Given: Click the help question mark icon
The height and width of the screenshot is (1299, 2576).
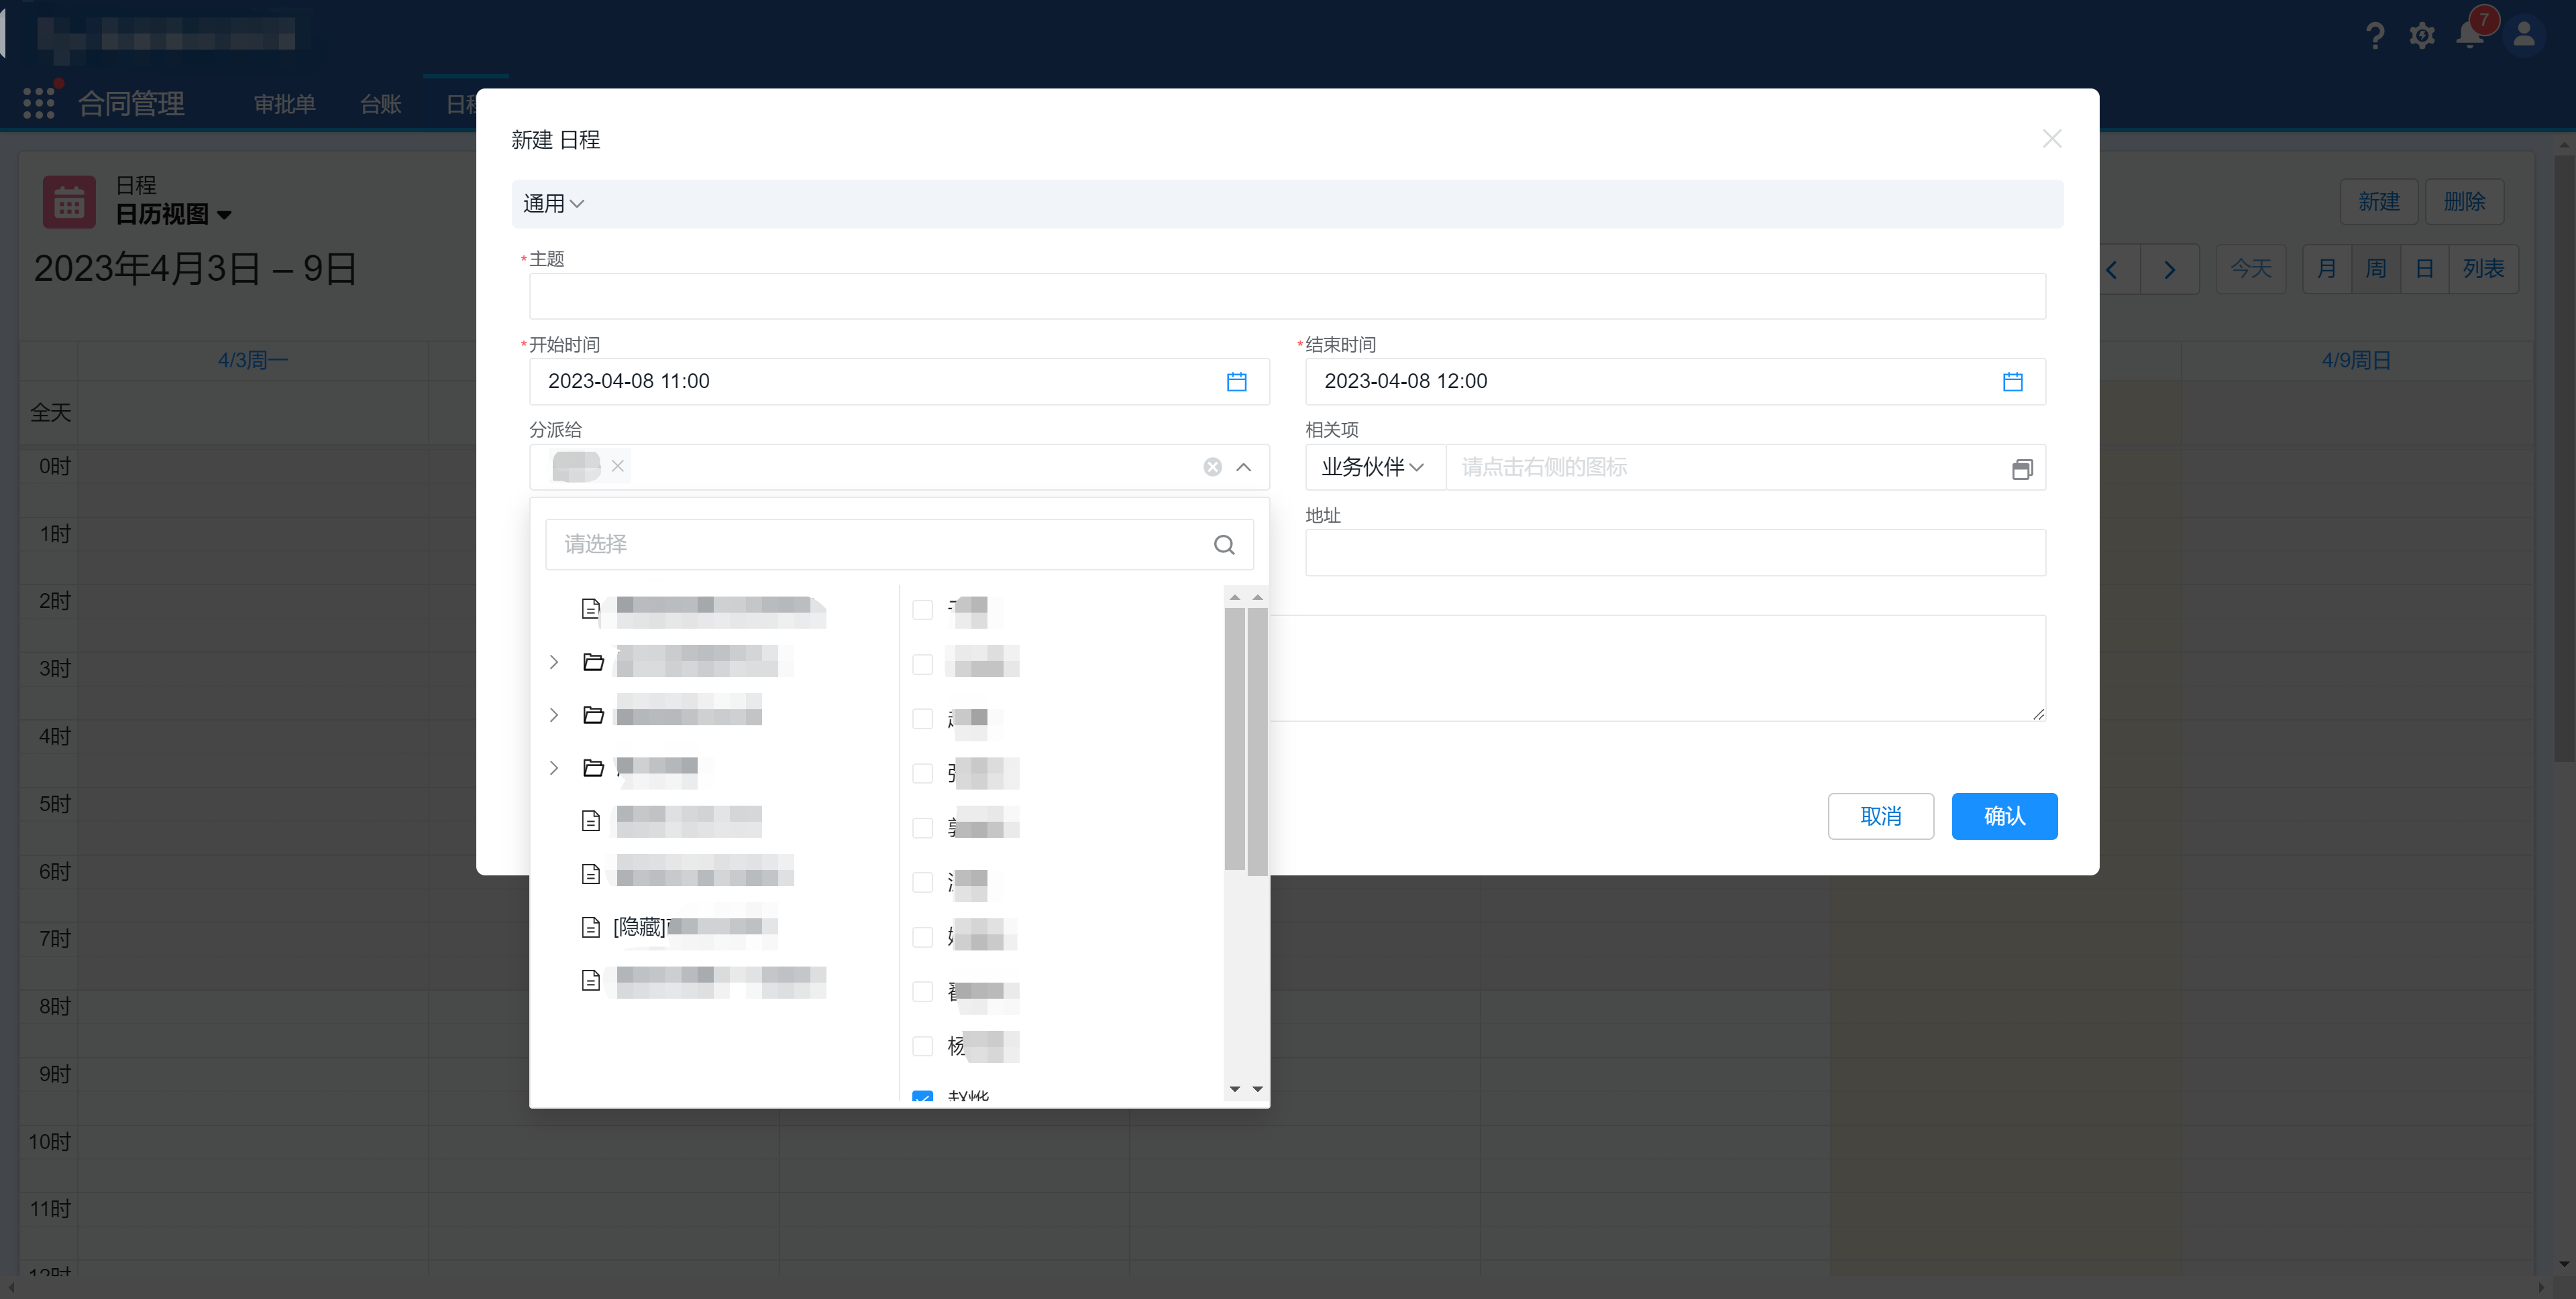Looking at the screenshot, I should tap(2375, 36).
